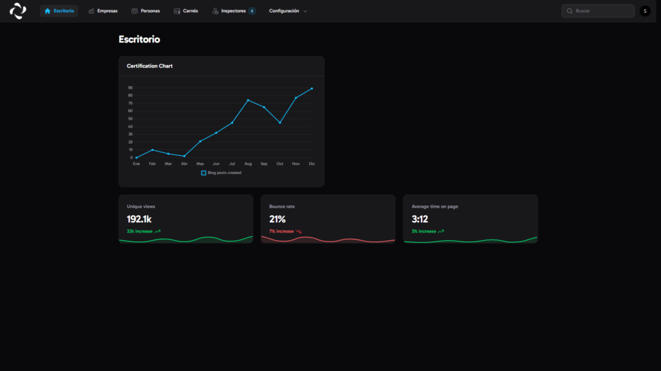This screenshot has height=371, width=661.
Task: Click the Personas group icon
Action: click(x=134, y=11)
